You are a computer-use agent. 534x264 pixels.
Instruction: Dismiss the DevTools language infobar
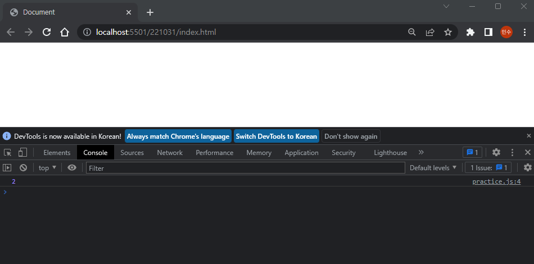point(529,136)
